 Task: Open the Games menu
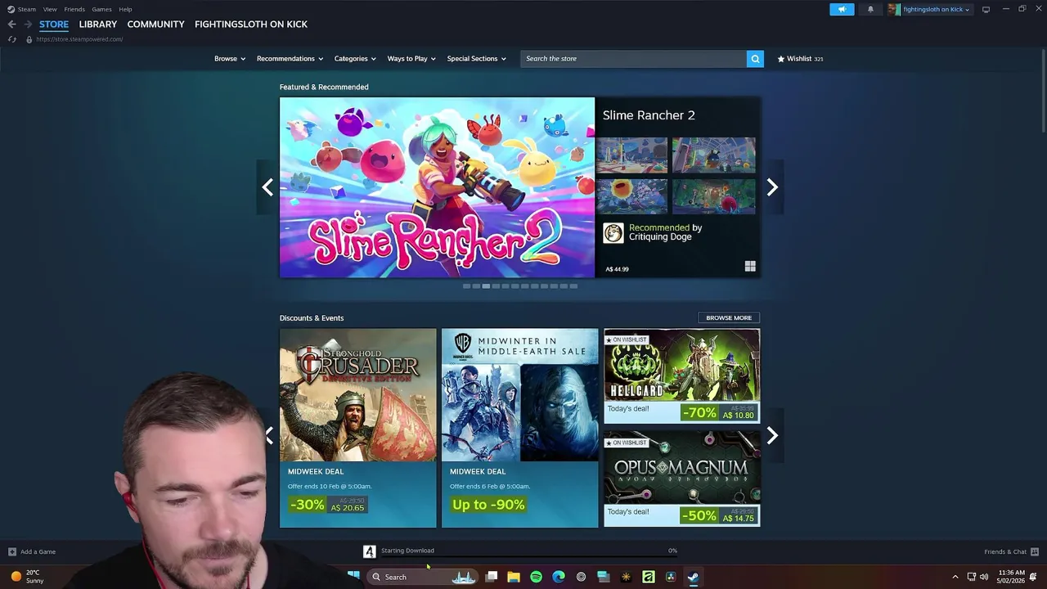coord(101,9)
